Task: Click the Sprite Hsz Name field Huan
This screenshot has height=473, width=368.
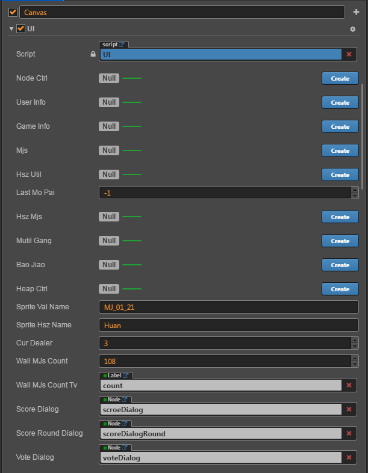Action: click(x=229, y=325)
